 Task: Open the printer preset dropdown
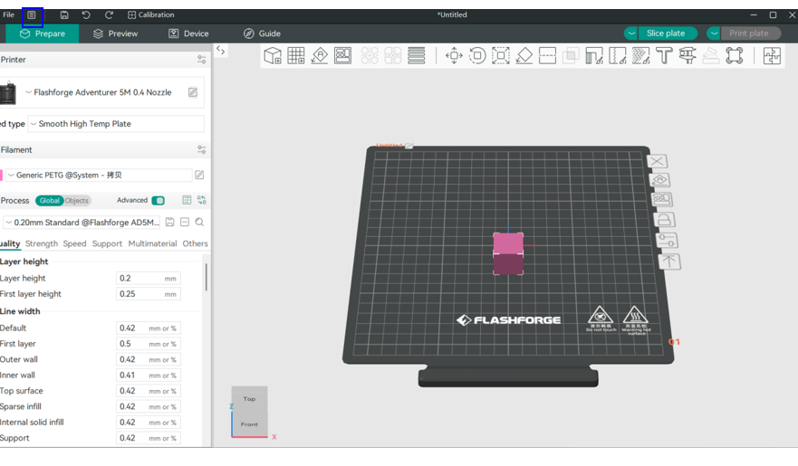pyautogui.click(x=101, y=92)
